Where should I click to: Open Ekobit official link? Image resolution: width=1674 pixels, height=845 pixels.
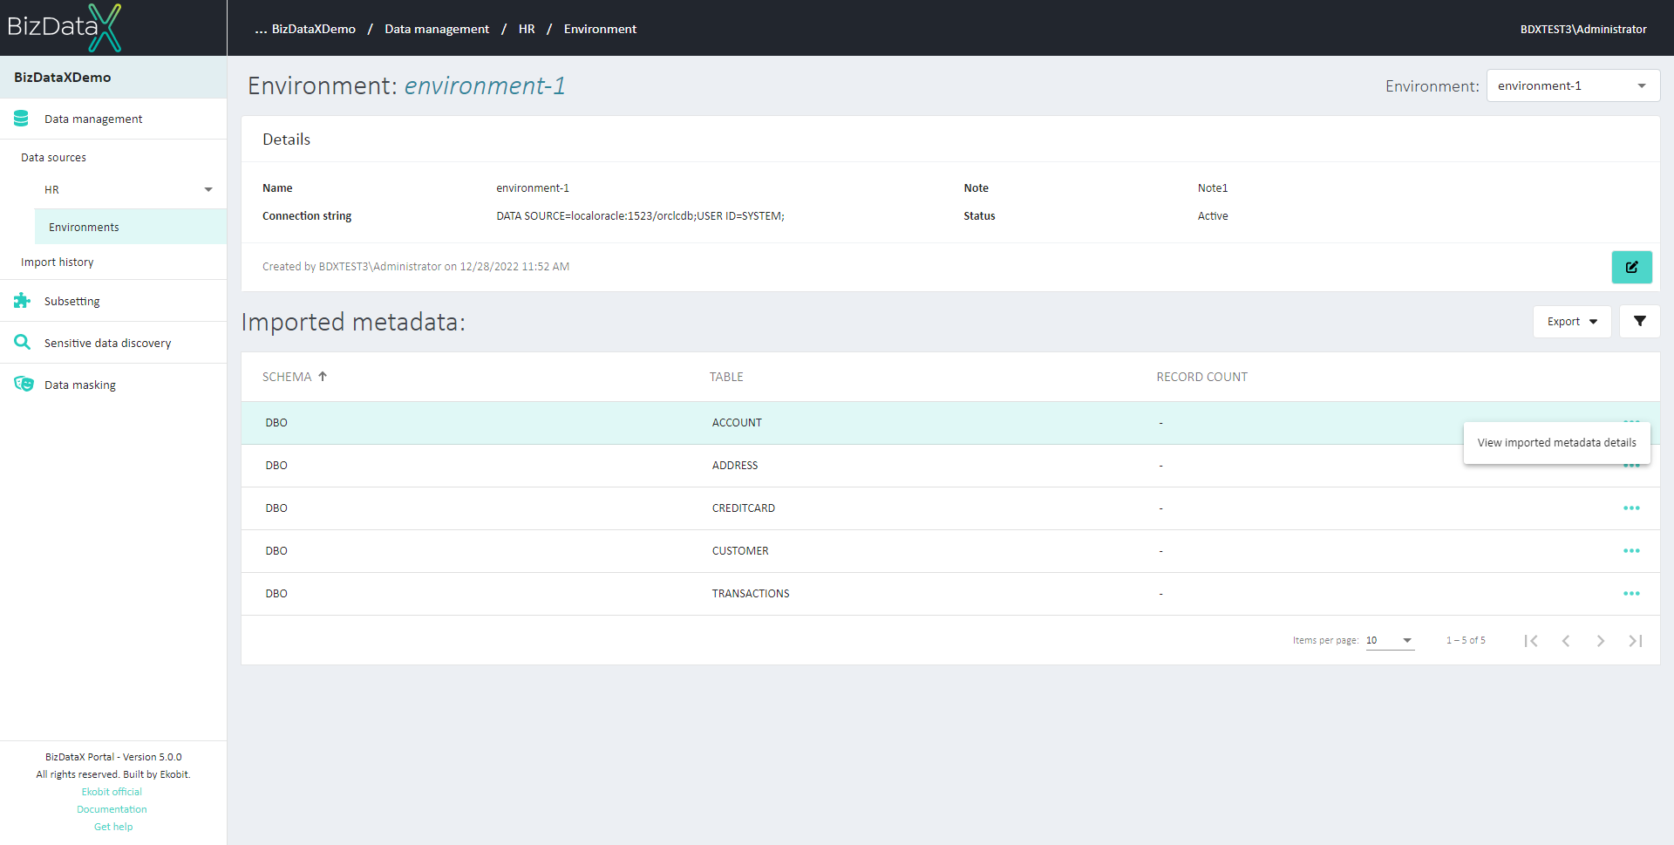pos(112,792)
